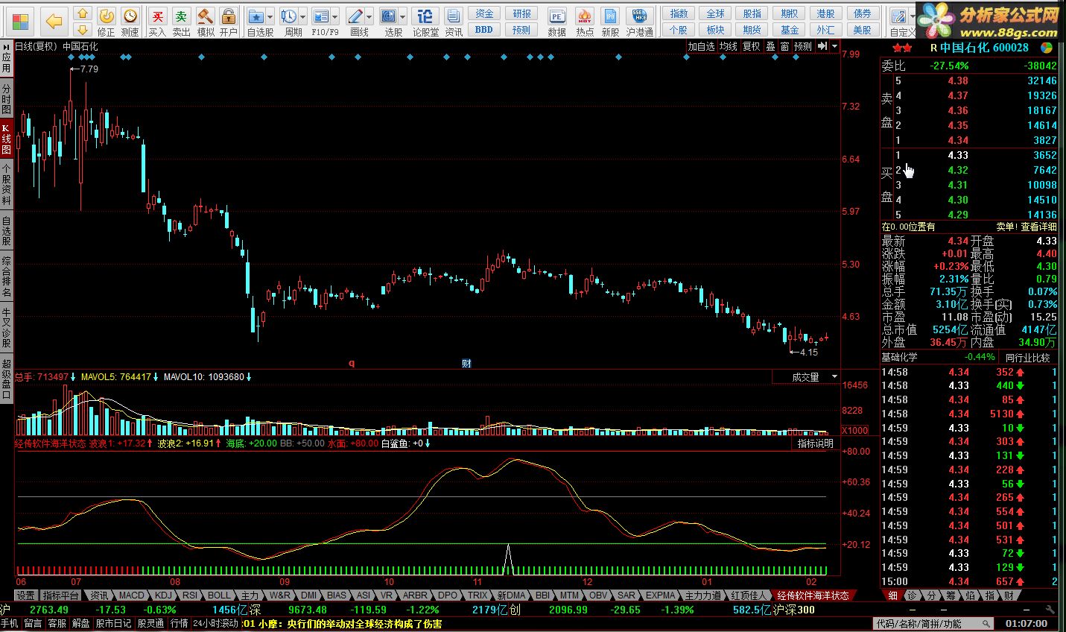Click the 研报 research report button
This screenshot has width=1066, height=632.
pos(522,13)
